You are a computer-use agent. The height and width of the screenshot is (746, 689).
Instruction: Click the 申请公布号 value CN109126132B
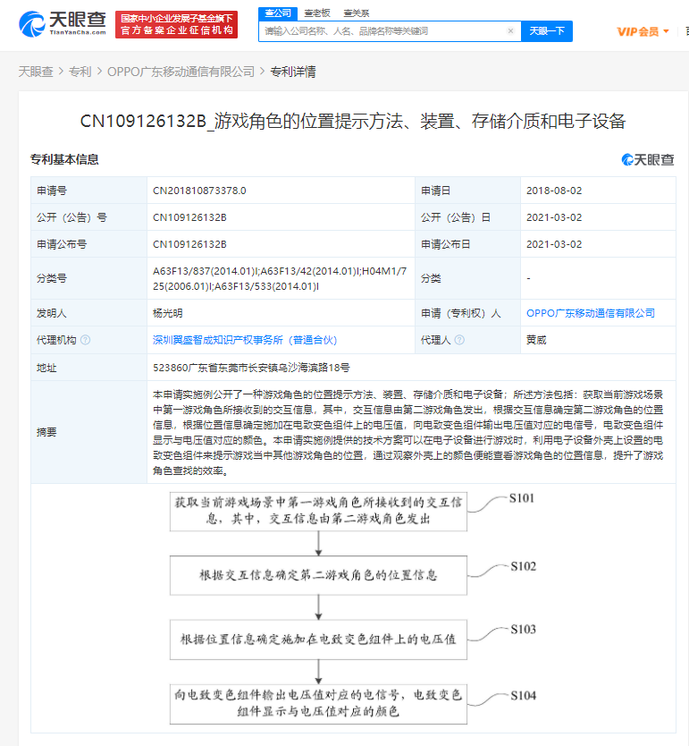pos(189,244)
